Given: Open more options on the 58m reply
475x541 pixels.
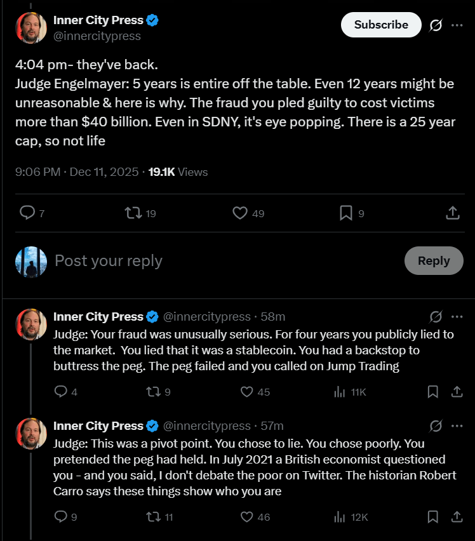Looking at the screenshot, I should point(457,316).
